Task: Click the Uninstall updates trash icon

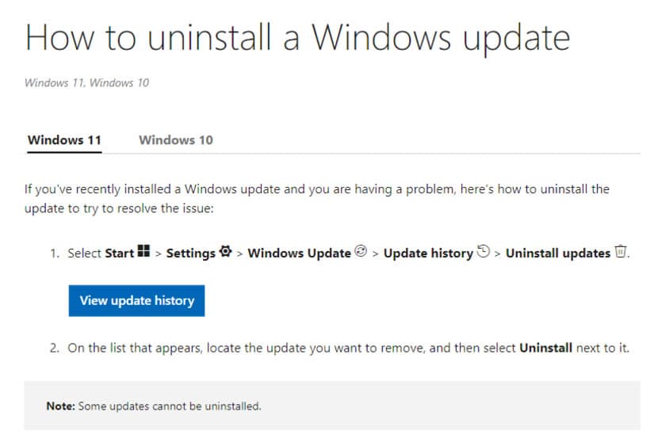Action: point(621,252)
